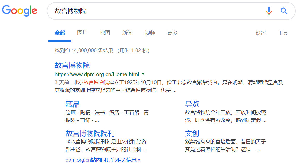The height and width of the screenshot is (164, 297).
Task: Click the result count text 找到约 14,000,000 条结果
Action: click(84, 50)
